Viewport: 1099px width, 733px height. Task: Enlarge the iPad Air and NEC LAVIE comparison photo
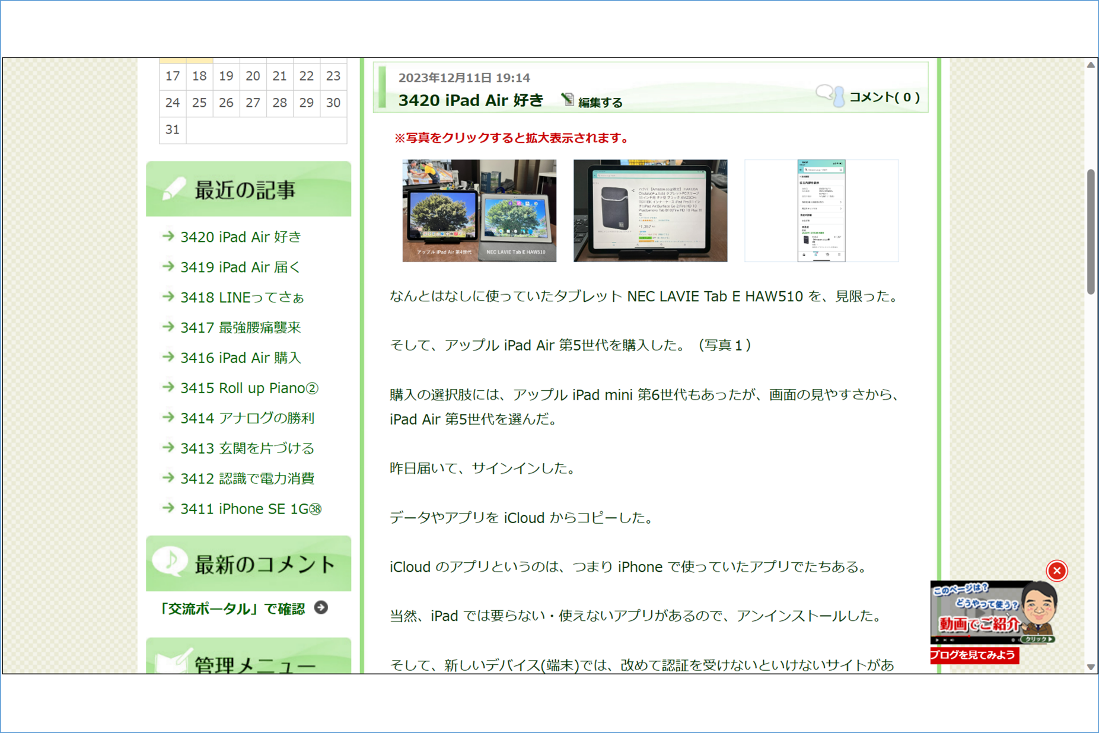pyautogui.click(x=479, y=211)
